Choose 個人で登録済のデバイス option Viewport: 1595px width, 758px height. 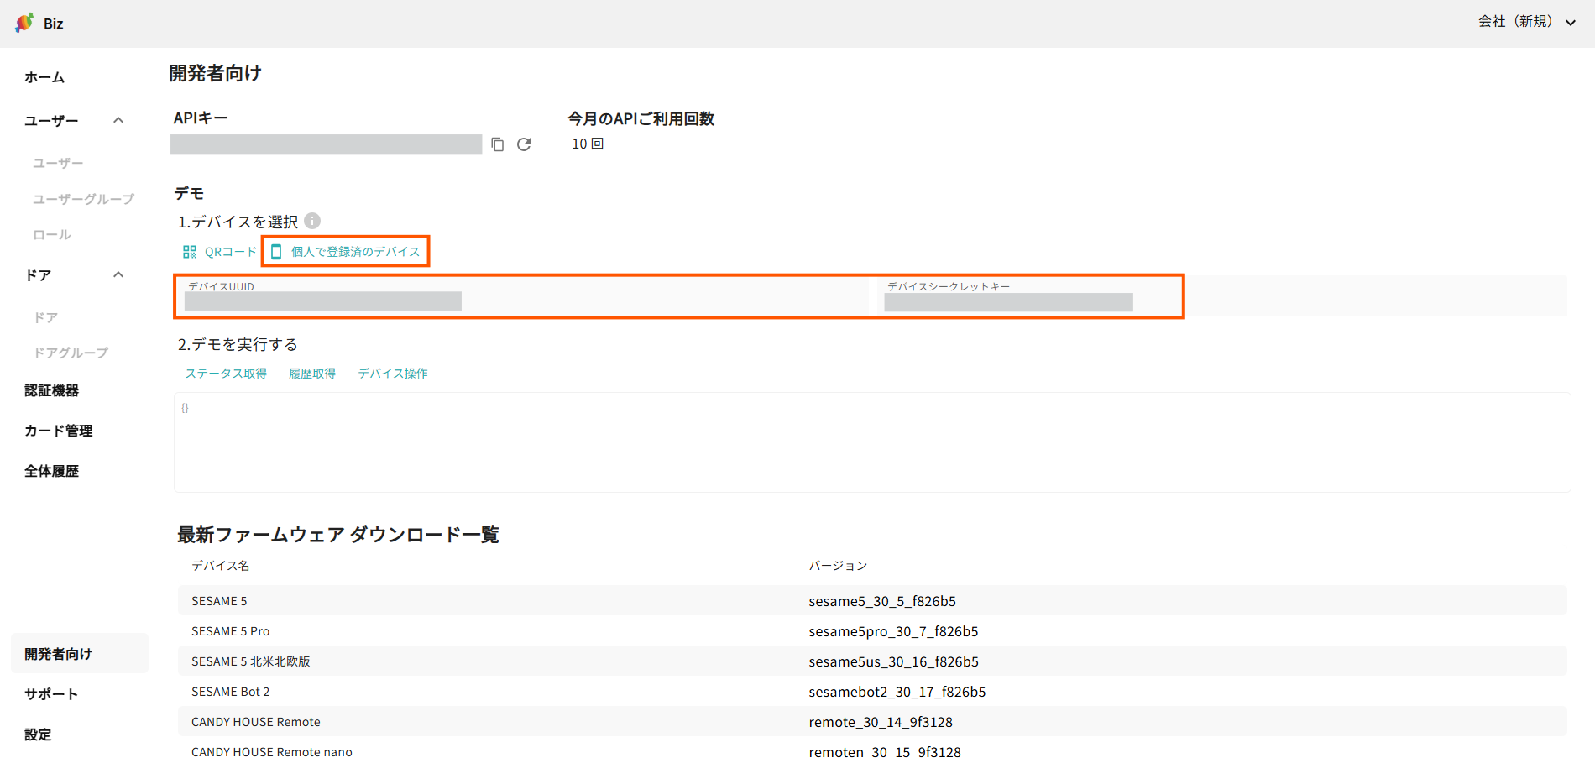(x=346, y=252)
